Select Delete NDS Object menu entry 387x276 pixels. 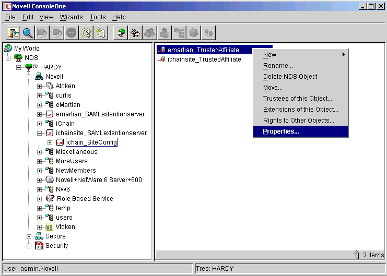pyautogui.click(x=301, y=77)
